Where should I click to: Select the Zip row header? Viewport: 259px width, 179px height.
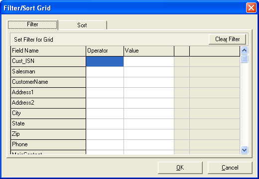[x=48, y=134]
